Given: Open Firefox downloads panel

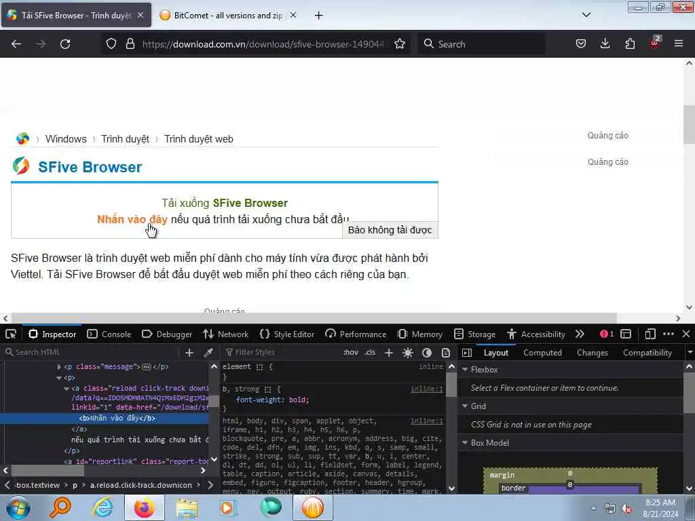Looking at the screenshot, I should coord(605,44).
